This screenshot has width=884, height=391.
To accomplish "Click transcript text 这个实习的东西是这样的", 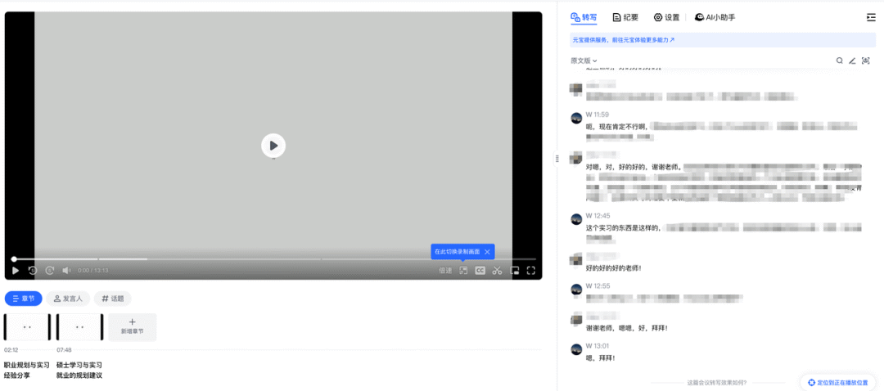I will coord(623,228).
